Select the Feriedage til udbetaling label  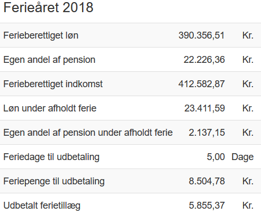[51, 157]
